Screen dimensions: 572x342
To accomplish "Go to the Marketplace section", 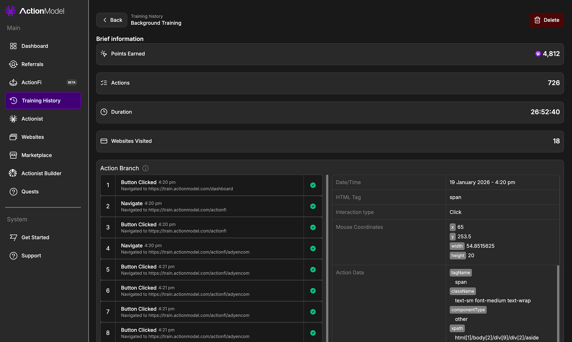I will [x=43, y=155].
